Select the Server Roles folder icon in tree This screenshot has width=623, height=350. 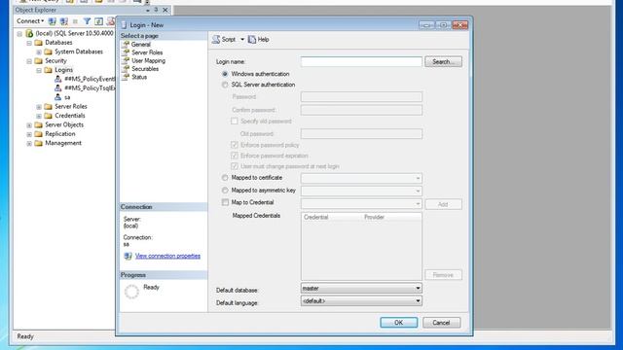48,106
